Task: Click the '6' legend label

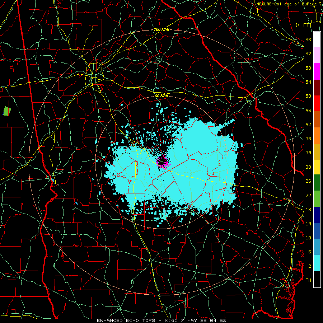Action: [309, 252]
